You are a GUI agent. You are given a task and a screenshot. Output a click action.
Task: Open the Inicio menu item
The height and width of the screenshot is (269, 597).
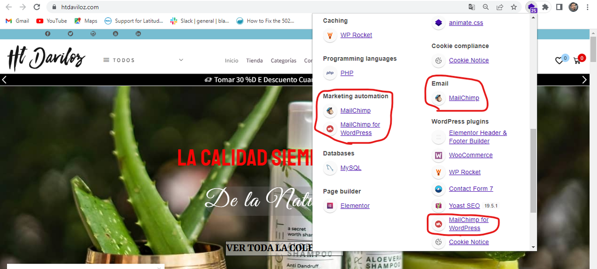tap(231, 61)
